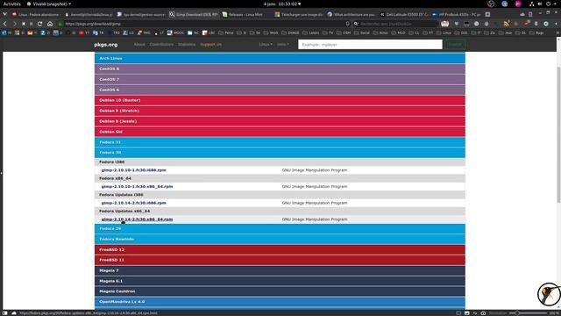This screenshot has height=316, width=561.
Task: Open the Unix dropdown in pkgs.org header
Action: click(x=282, y=45)
